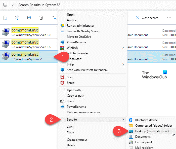This screenshot has height=149, width=176.
Task: Click the PowerRename icon below the Share icon
Action: tap(62, 107)
